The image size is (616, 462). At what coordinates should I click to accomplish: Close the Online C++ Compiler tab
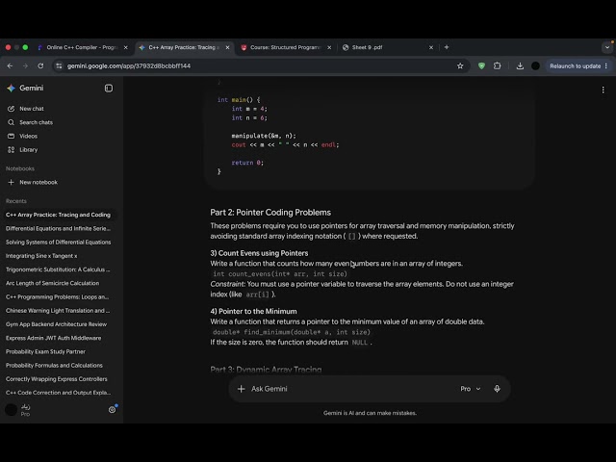(126, 47)
